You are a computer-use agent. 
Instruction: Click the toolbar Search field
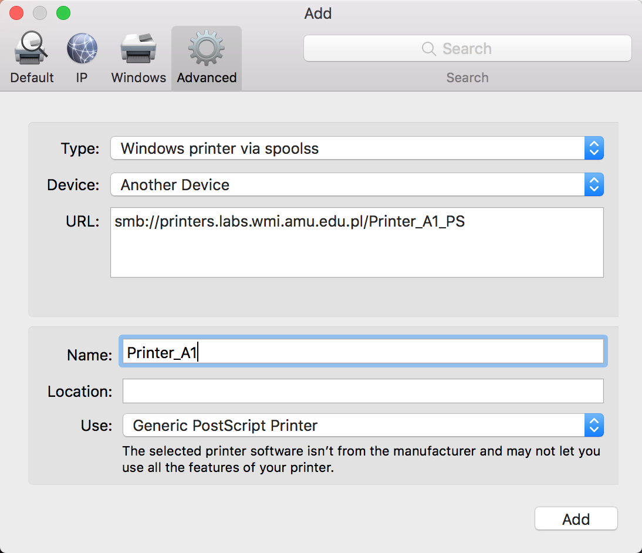click(x=467, y=48)
